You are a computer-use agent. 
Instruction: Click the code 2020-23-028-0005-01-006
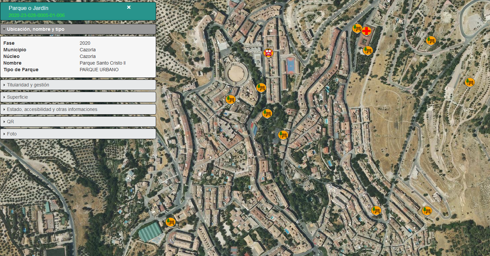[x=37, y=15]
